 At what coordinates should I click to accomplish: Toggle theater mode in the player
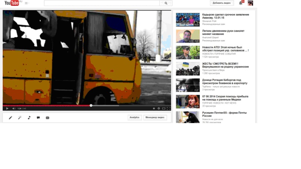(x=164, y=108)
